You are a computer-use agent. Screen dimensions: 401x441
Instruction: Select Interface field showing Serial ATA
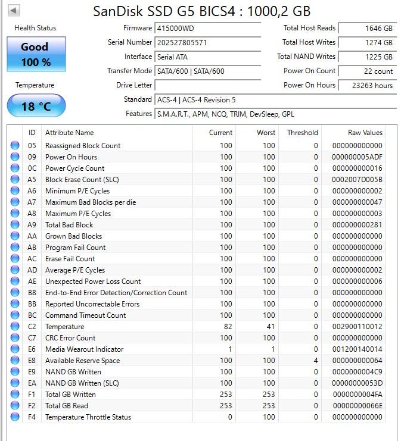(x=208, y=57)
